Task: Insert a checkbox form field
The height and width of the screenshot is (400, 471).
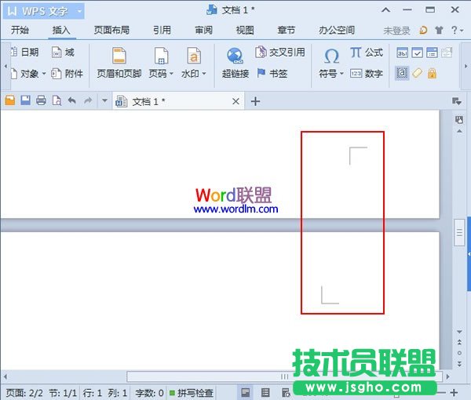Action: [x=418, y=53]
